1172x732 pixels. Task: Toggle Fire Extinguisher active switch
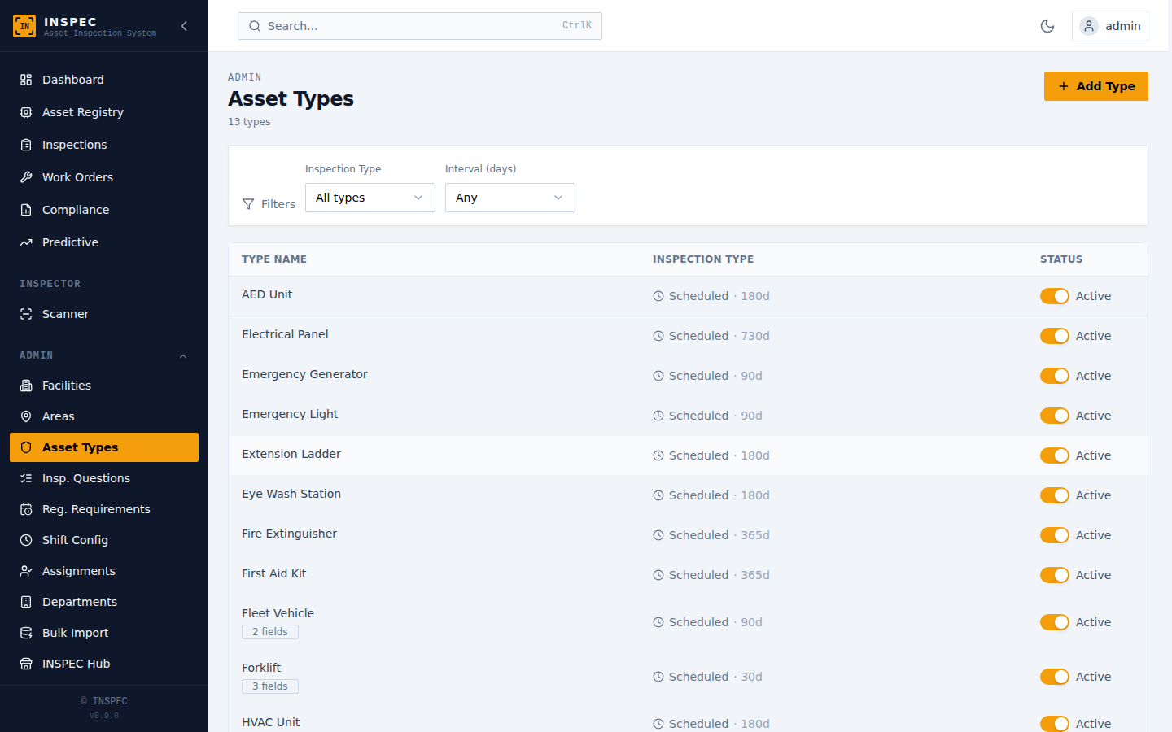(1055, 535)
